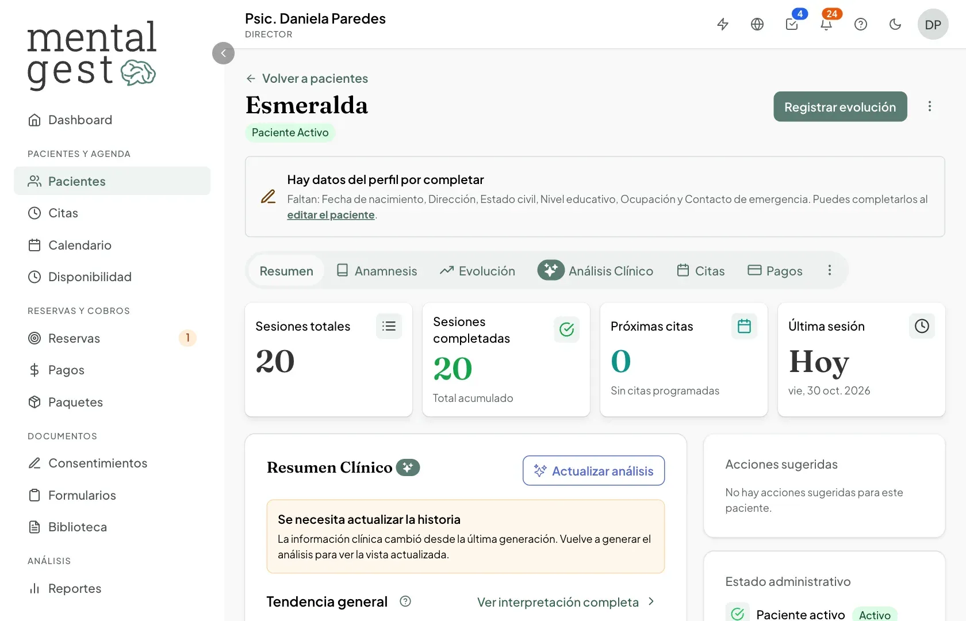Open tasks checklist icon with badge 4
Screen dimensions: 966x621
[x=792, y=24]
